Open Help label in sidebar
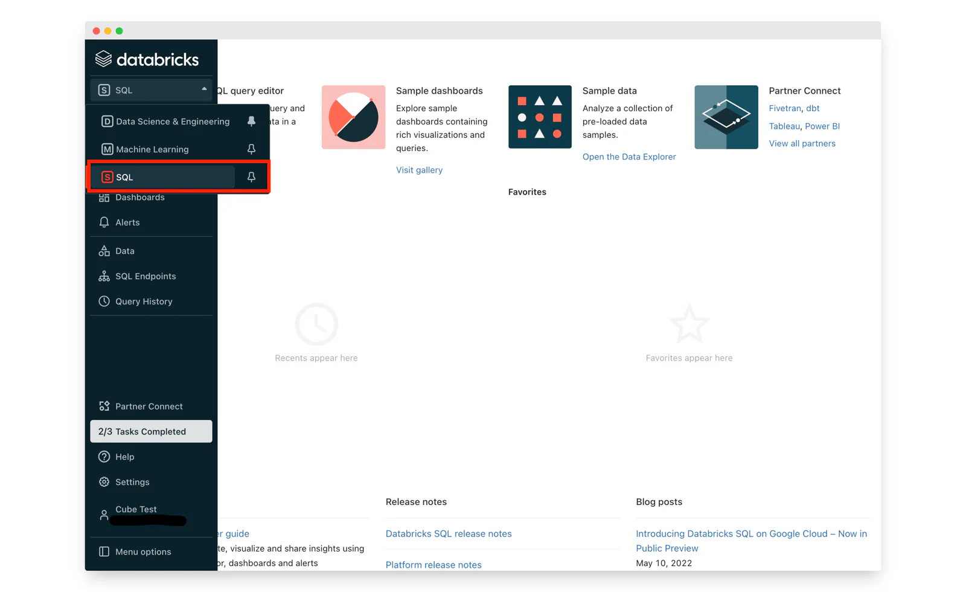Image resolution: width=966 pixels, height=592 pixels. click(124, 457)
